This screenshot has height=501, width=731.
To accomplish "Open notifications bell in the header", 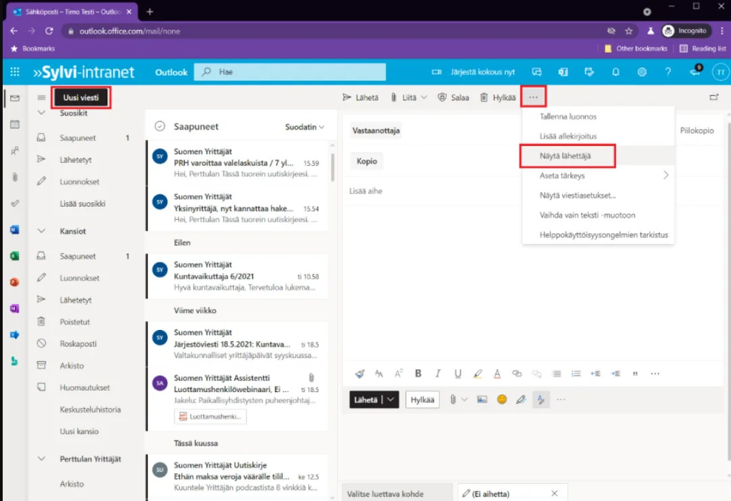I will (615, 72).
